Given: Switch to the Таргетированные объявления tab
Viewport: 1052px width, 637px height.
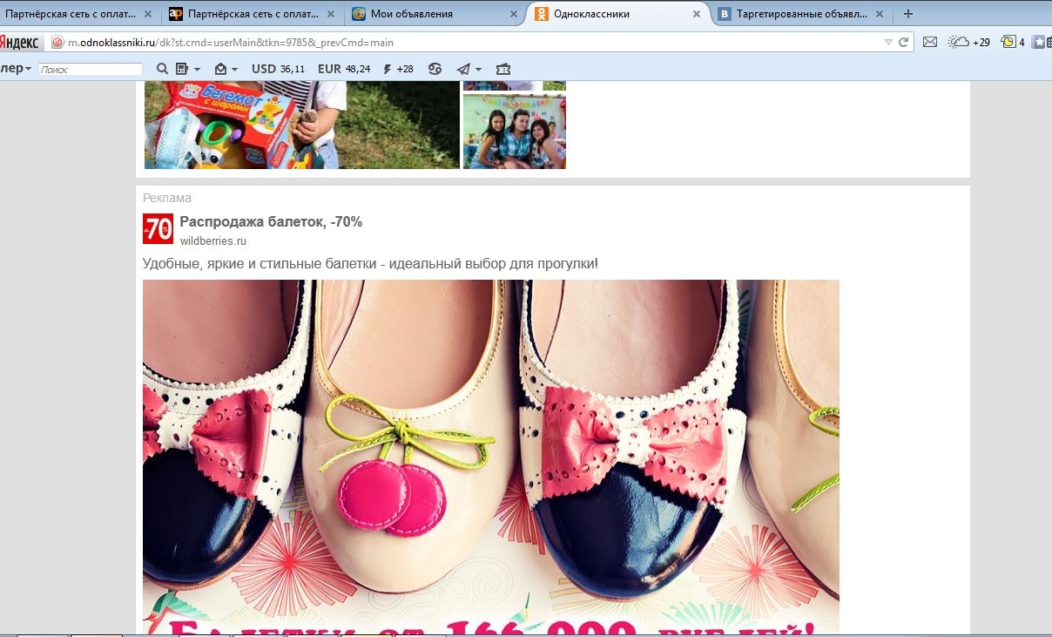Looking at the screenshot, I should click(797, 14).
